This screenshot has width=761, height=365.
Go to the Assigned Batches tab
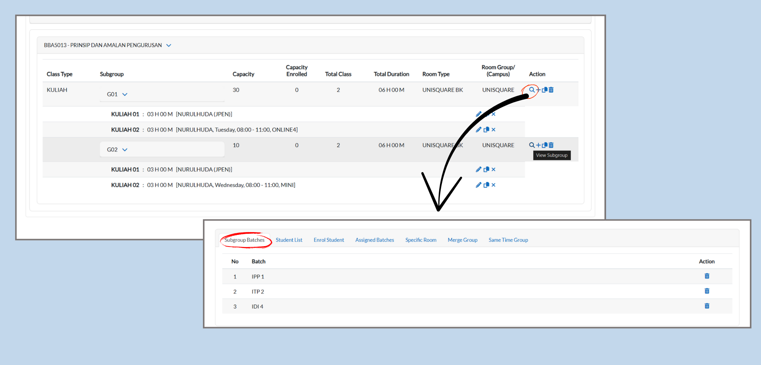click(374, 240)
